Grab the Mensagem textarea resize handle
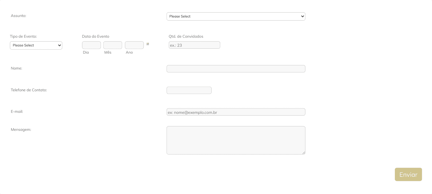The width and height of the screenshot is (432, 194). [304, 153]
